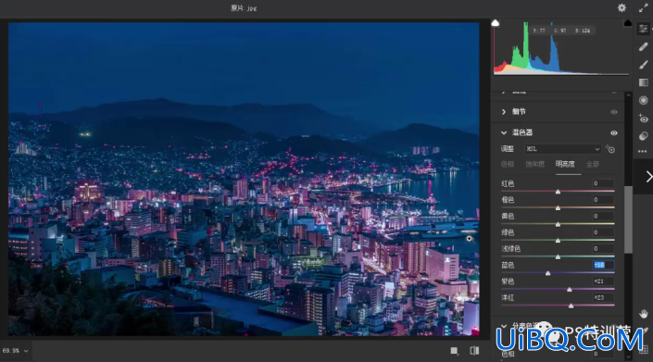Viewport: 653px width, 362px height.
Task: Click the scroll up arrow of edit panel
Action: tap(628, 95)
